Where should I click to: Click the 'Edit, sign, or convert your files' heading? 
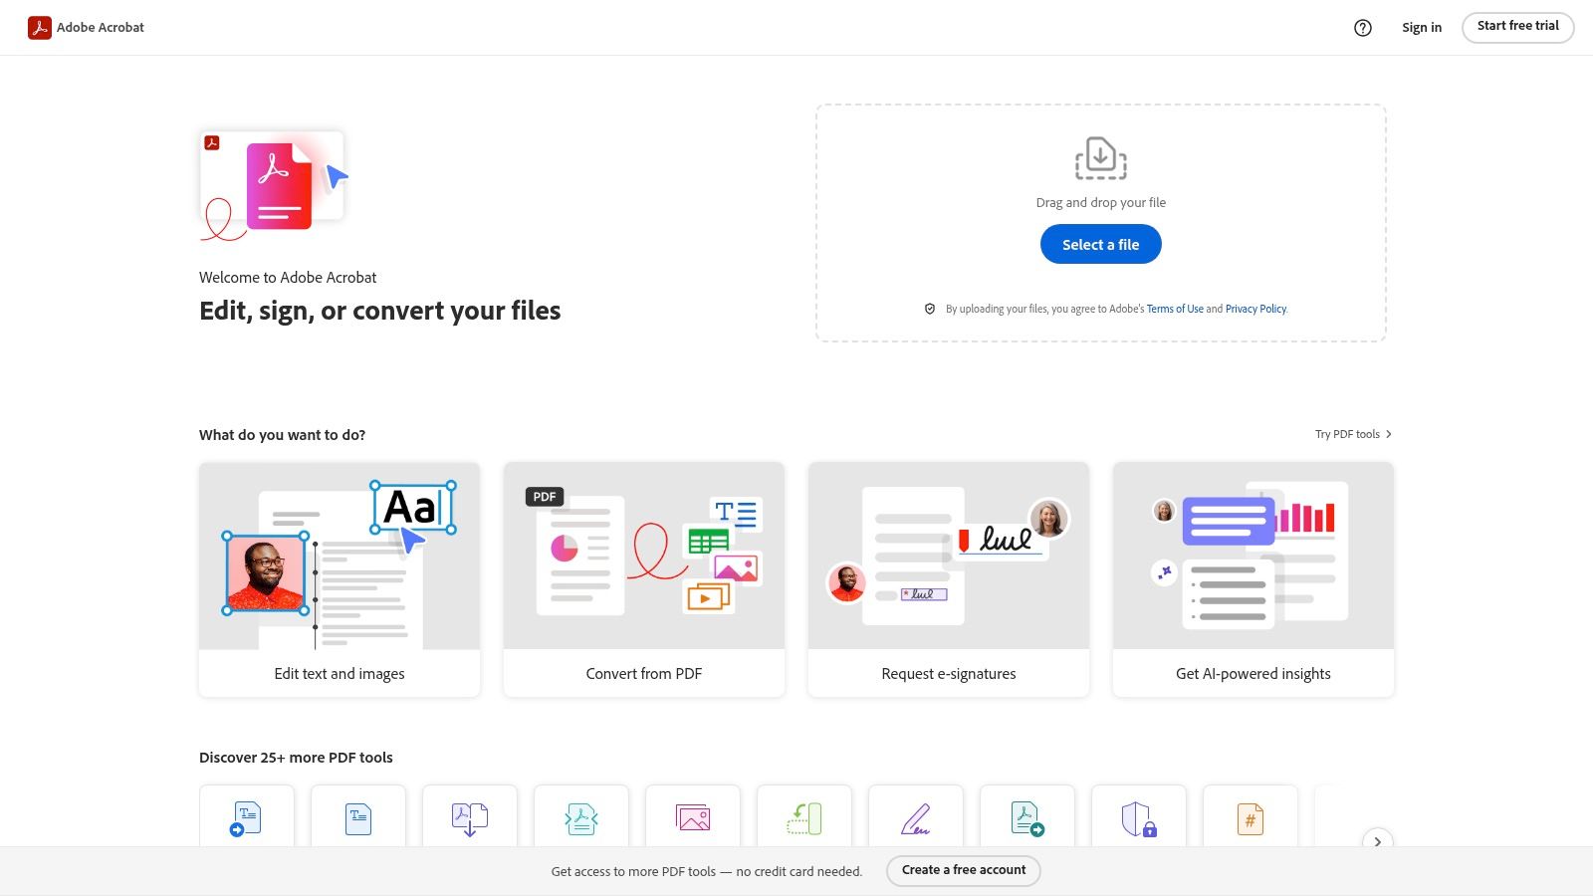coord(380,311)
